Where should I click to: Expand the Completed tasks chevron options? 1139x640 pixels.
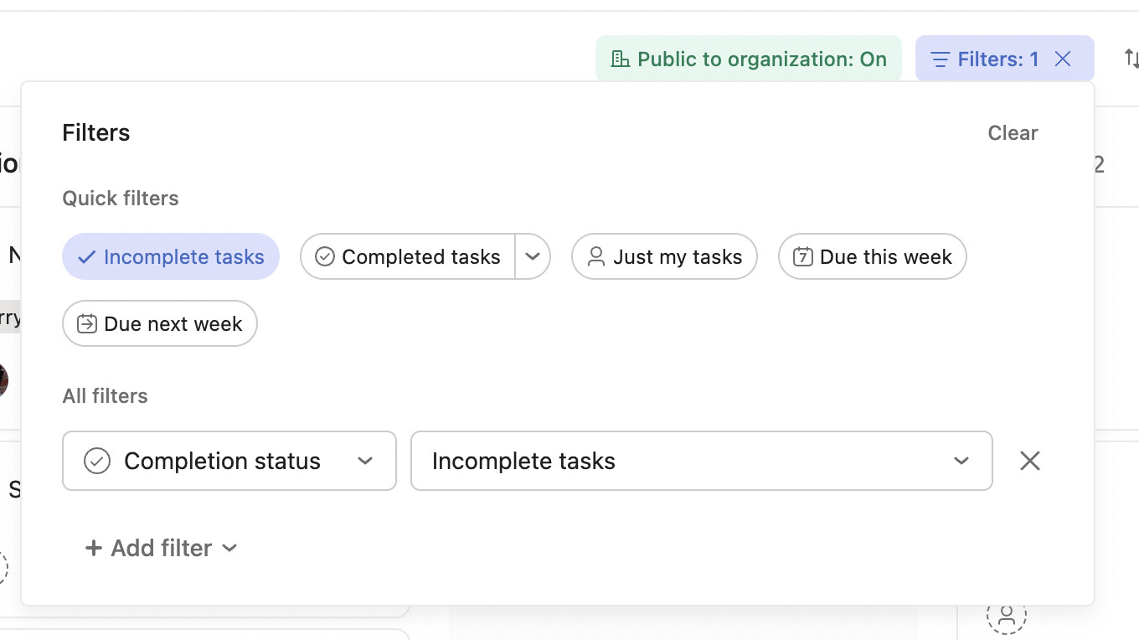[x=533, y=256]
